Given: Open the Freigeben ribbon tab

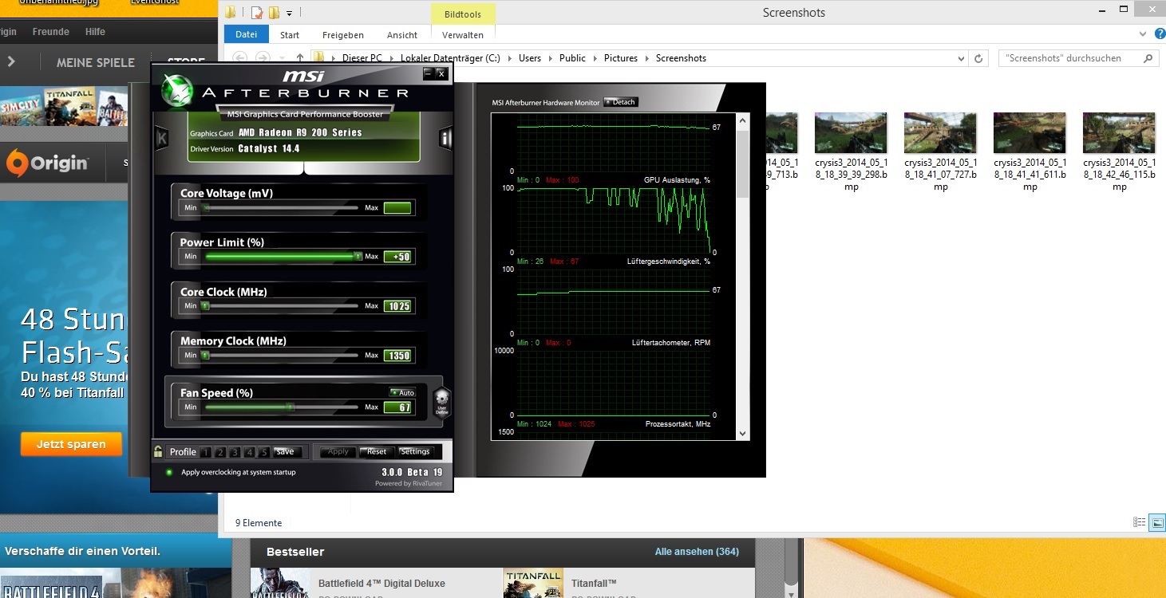Looking at the screenshot, I should (x=343, y=35).
